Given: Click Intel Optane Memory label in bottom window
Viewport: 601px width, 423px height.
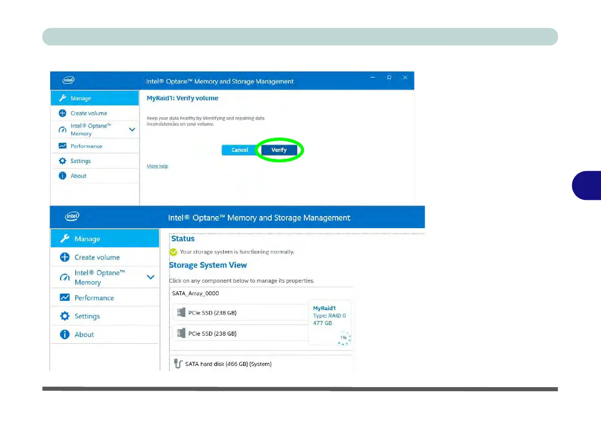Looking at the screenshot, I should pyautogui.click(x=99, y=278).
